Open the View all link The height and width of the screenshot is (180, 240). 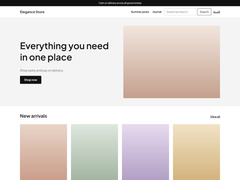215,117
